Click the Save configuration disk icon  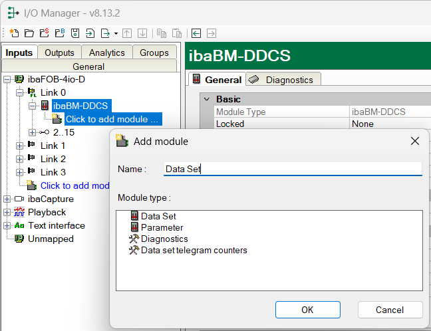[75, 33]
